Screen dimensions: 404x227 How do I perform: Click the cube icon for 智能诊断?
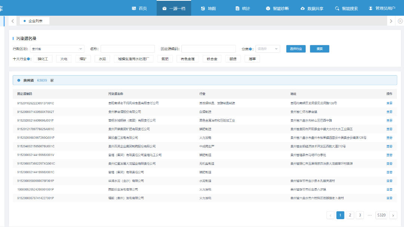(268, 9)
